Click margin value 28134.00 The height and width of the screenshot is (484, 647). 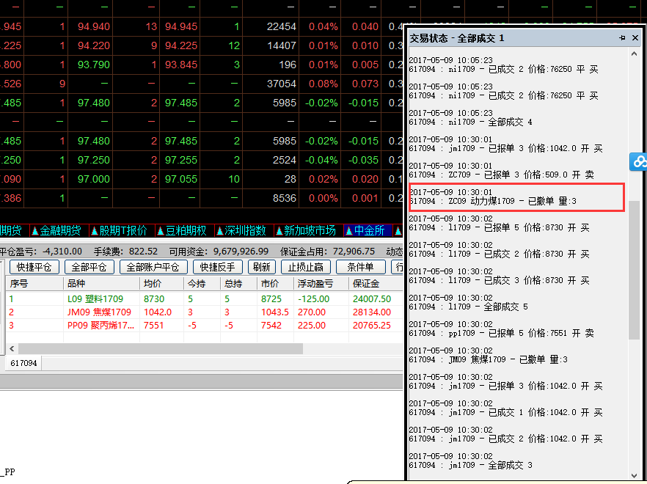[372, 312]
